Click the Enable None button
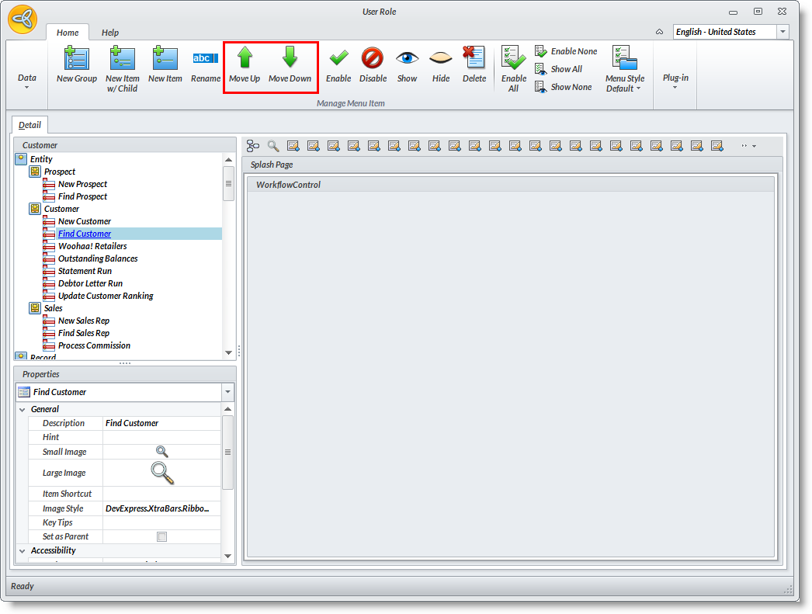Image resolution: width=812 pixels, height=614 pixels. (x=566, y=51)
